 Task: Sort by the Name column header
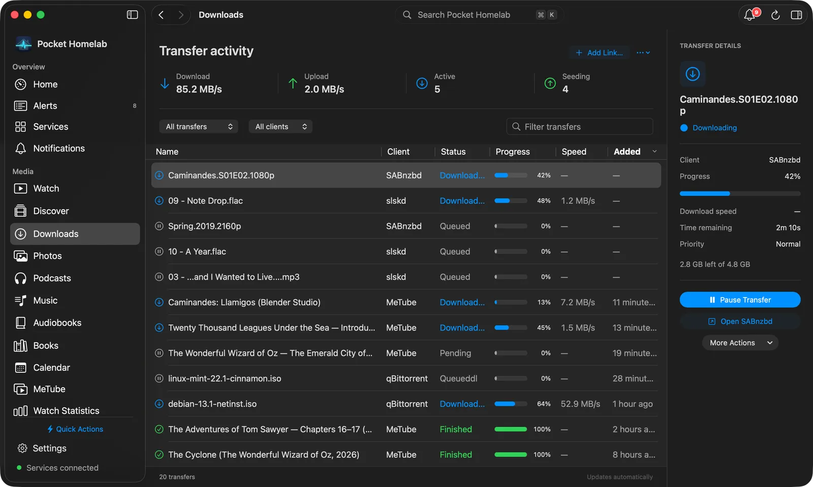(x=167, y=152)
